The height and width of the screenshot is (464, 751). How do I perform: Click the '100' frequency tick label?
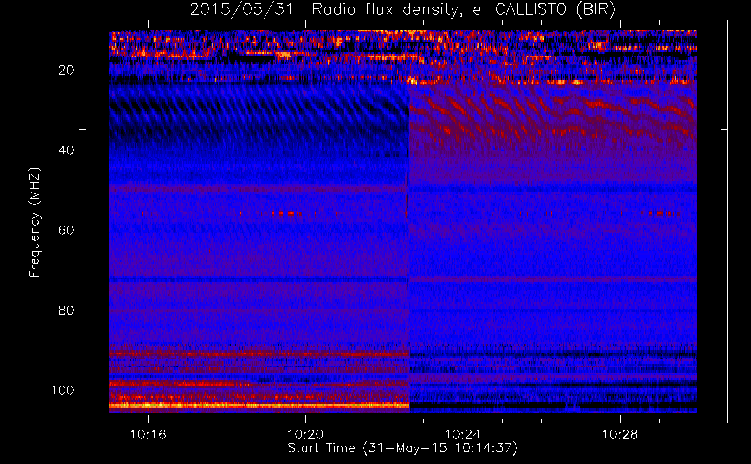click(63, 390)
